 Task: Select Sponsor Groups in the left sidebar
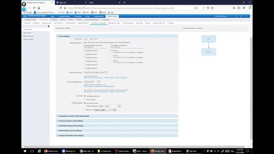(x=28, y=36)
